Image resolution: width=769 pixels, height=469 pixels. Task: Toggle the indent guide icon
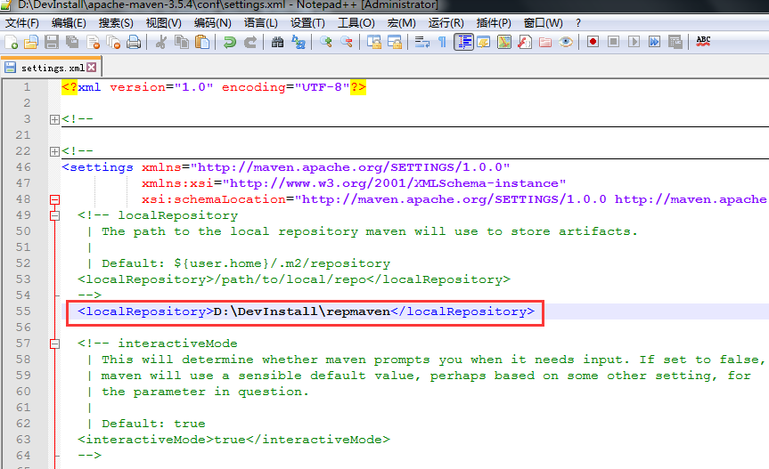(463, 42)
